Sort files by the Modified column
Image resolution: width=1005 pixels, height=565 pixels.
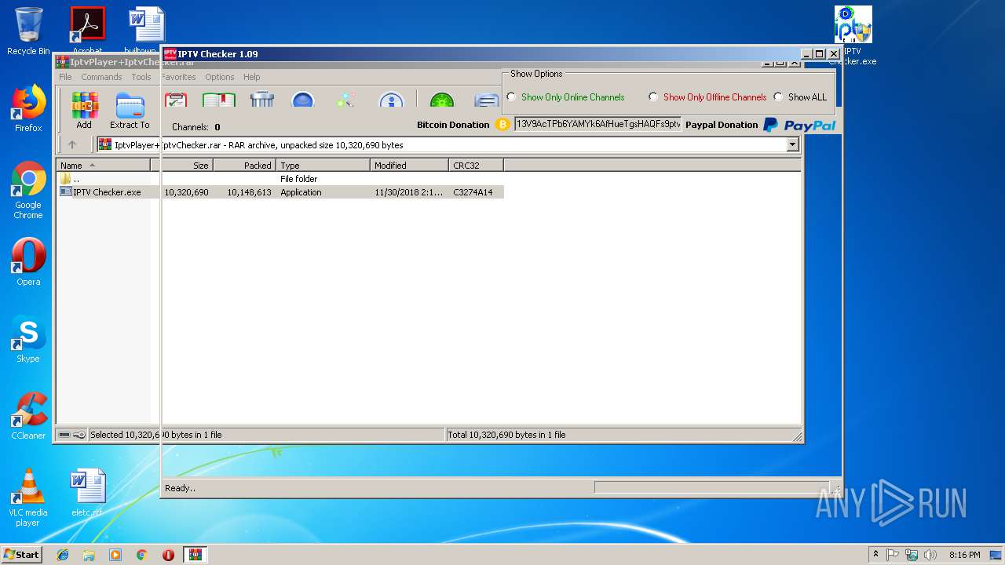409,166
